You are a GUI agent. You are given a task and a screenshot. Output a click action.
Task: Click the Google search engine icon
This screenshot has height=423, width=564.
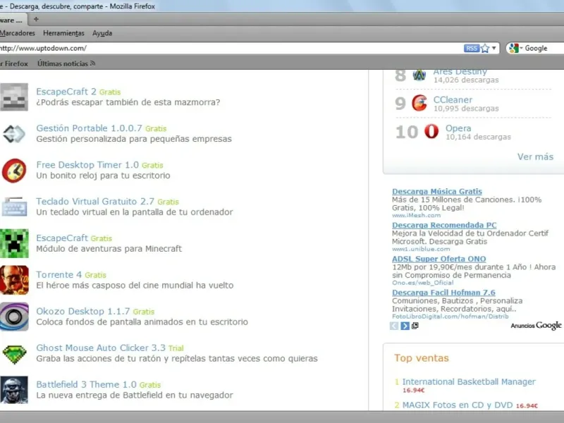pos(514,48)
